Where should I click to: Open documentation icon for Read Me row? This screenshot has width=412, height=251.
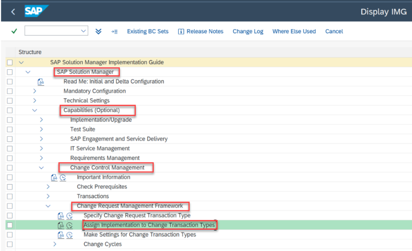pos(41,82)
